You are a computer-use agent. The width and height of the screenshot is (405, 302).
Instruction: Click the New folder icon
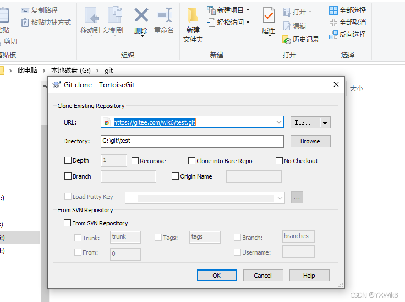tap(193, 15)
